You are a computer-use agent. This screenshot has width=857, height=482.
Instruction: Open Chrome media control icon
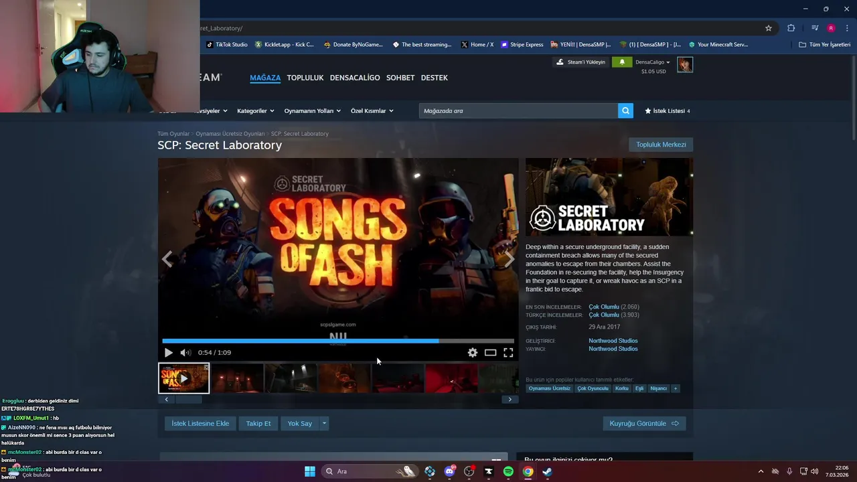tap(815, 28)
